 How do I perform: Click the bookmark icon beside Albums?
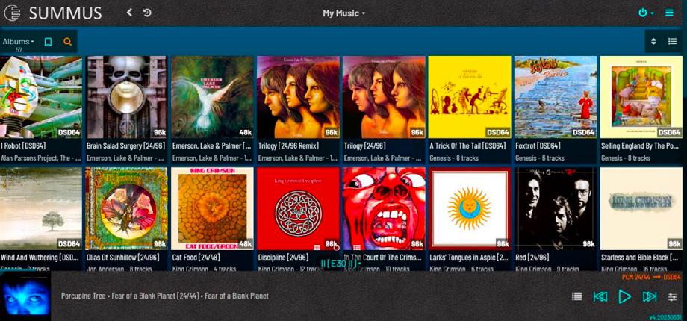[49, 42]
